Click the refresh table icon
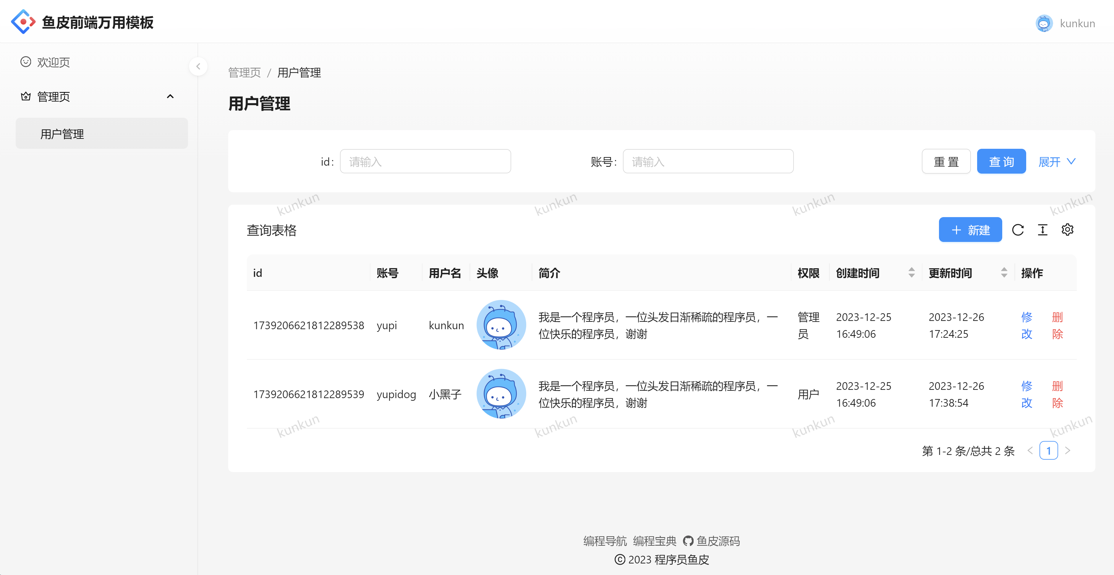This screenshot has height=575, width=1114. [1018, 230]
